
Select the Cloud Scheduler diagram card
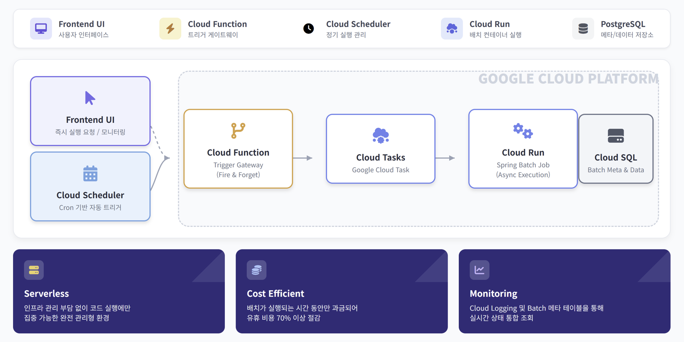(90, 186)
